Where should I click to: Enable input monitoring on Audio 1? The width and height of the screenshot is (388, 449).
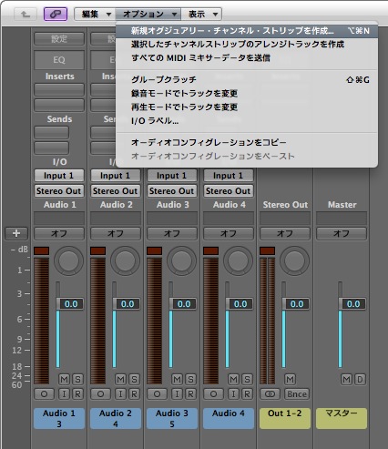coord(64,394)
